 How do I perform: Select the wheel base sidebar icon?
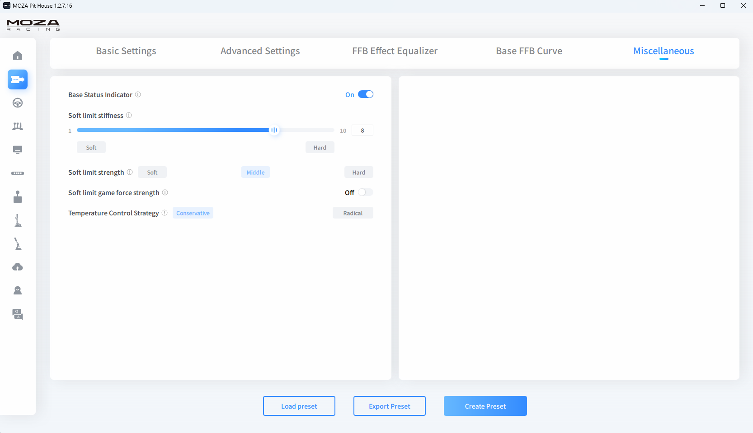tap(18, 79)
